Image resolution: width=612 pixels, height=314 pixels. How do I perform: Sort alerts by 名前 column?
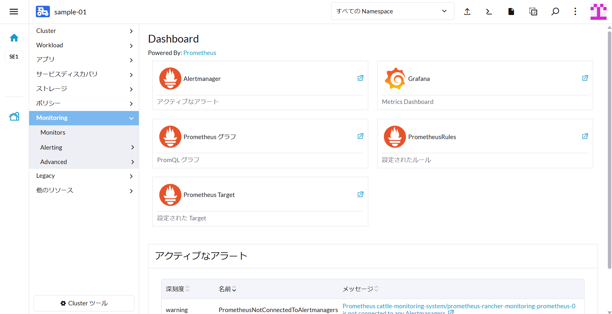point(227,289)
